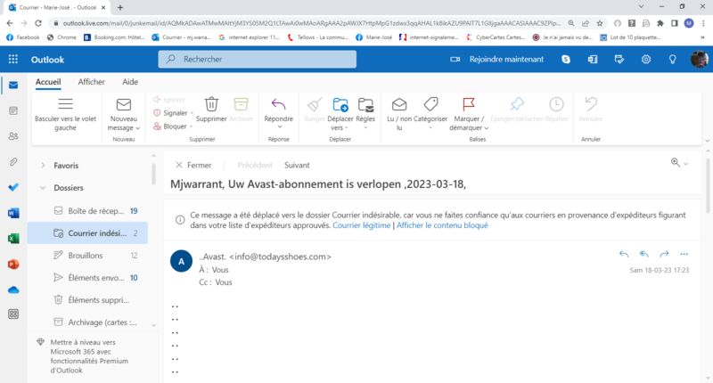Screen dimensions: 713x383
Task: Open To Do checkmark app
Action: 13,187
